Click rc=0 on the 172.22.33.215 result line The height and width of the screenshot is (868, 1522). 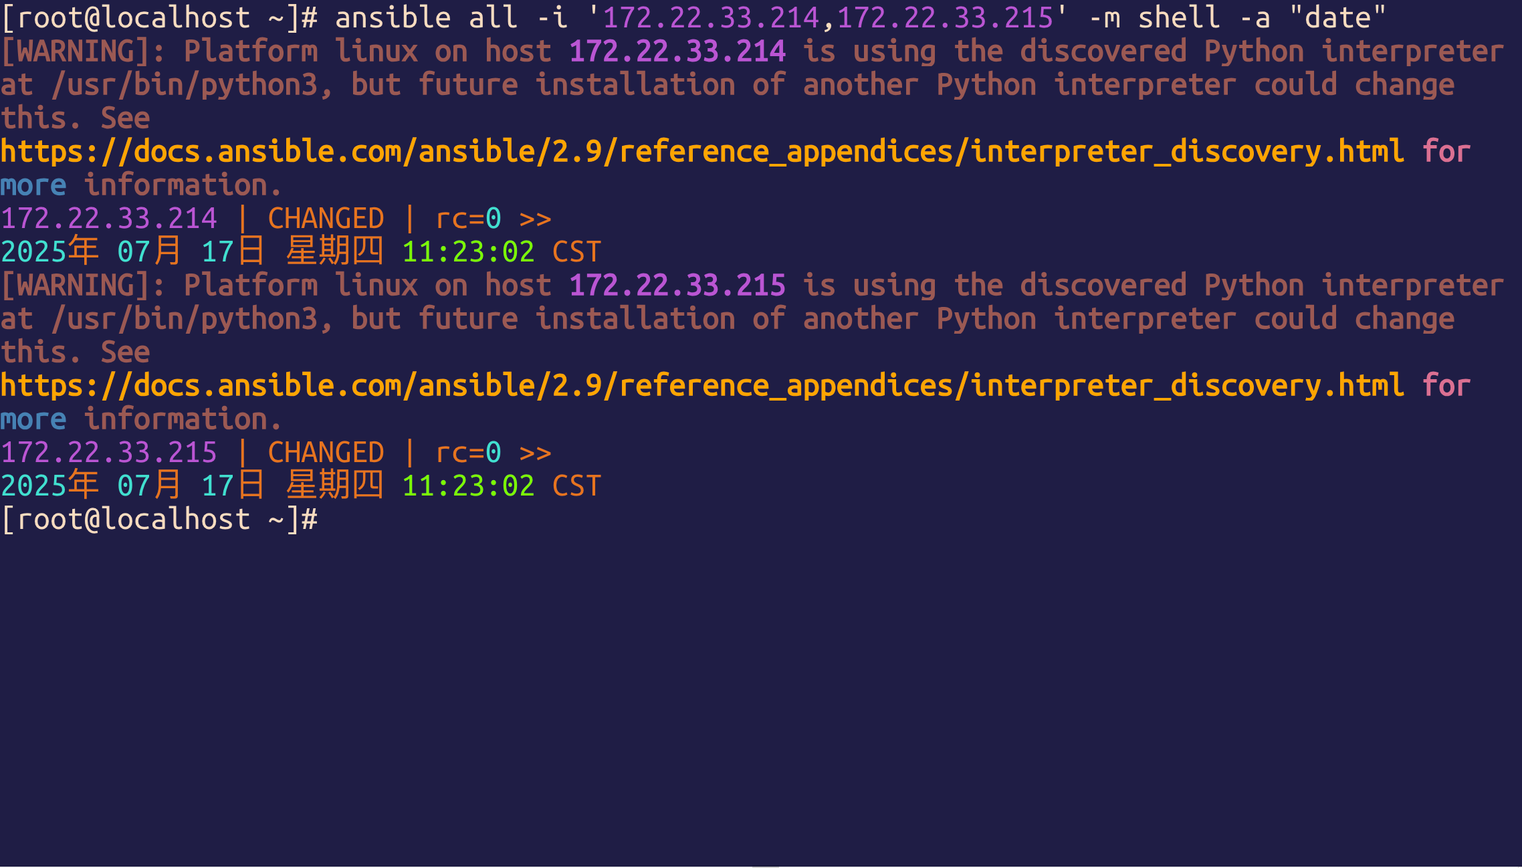click(x=468, y=453)
